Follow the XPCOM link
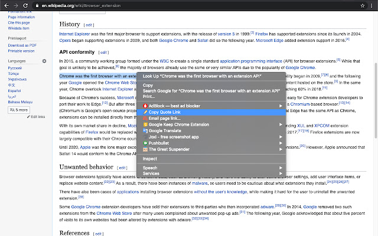 coord(322,126)
